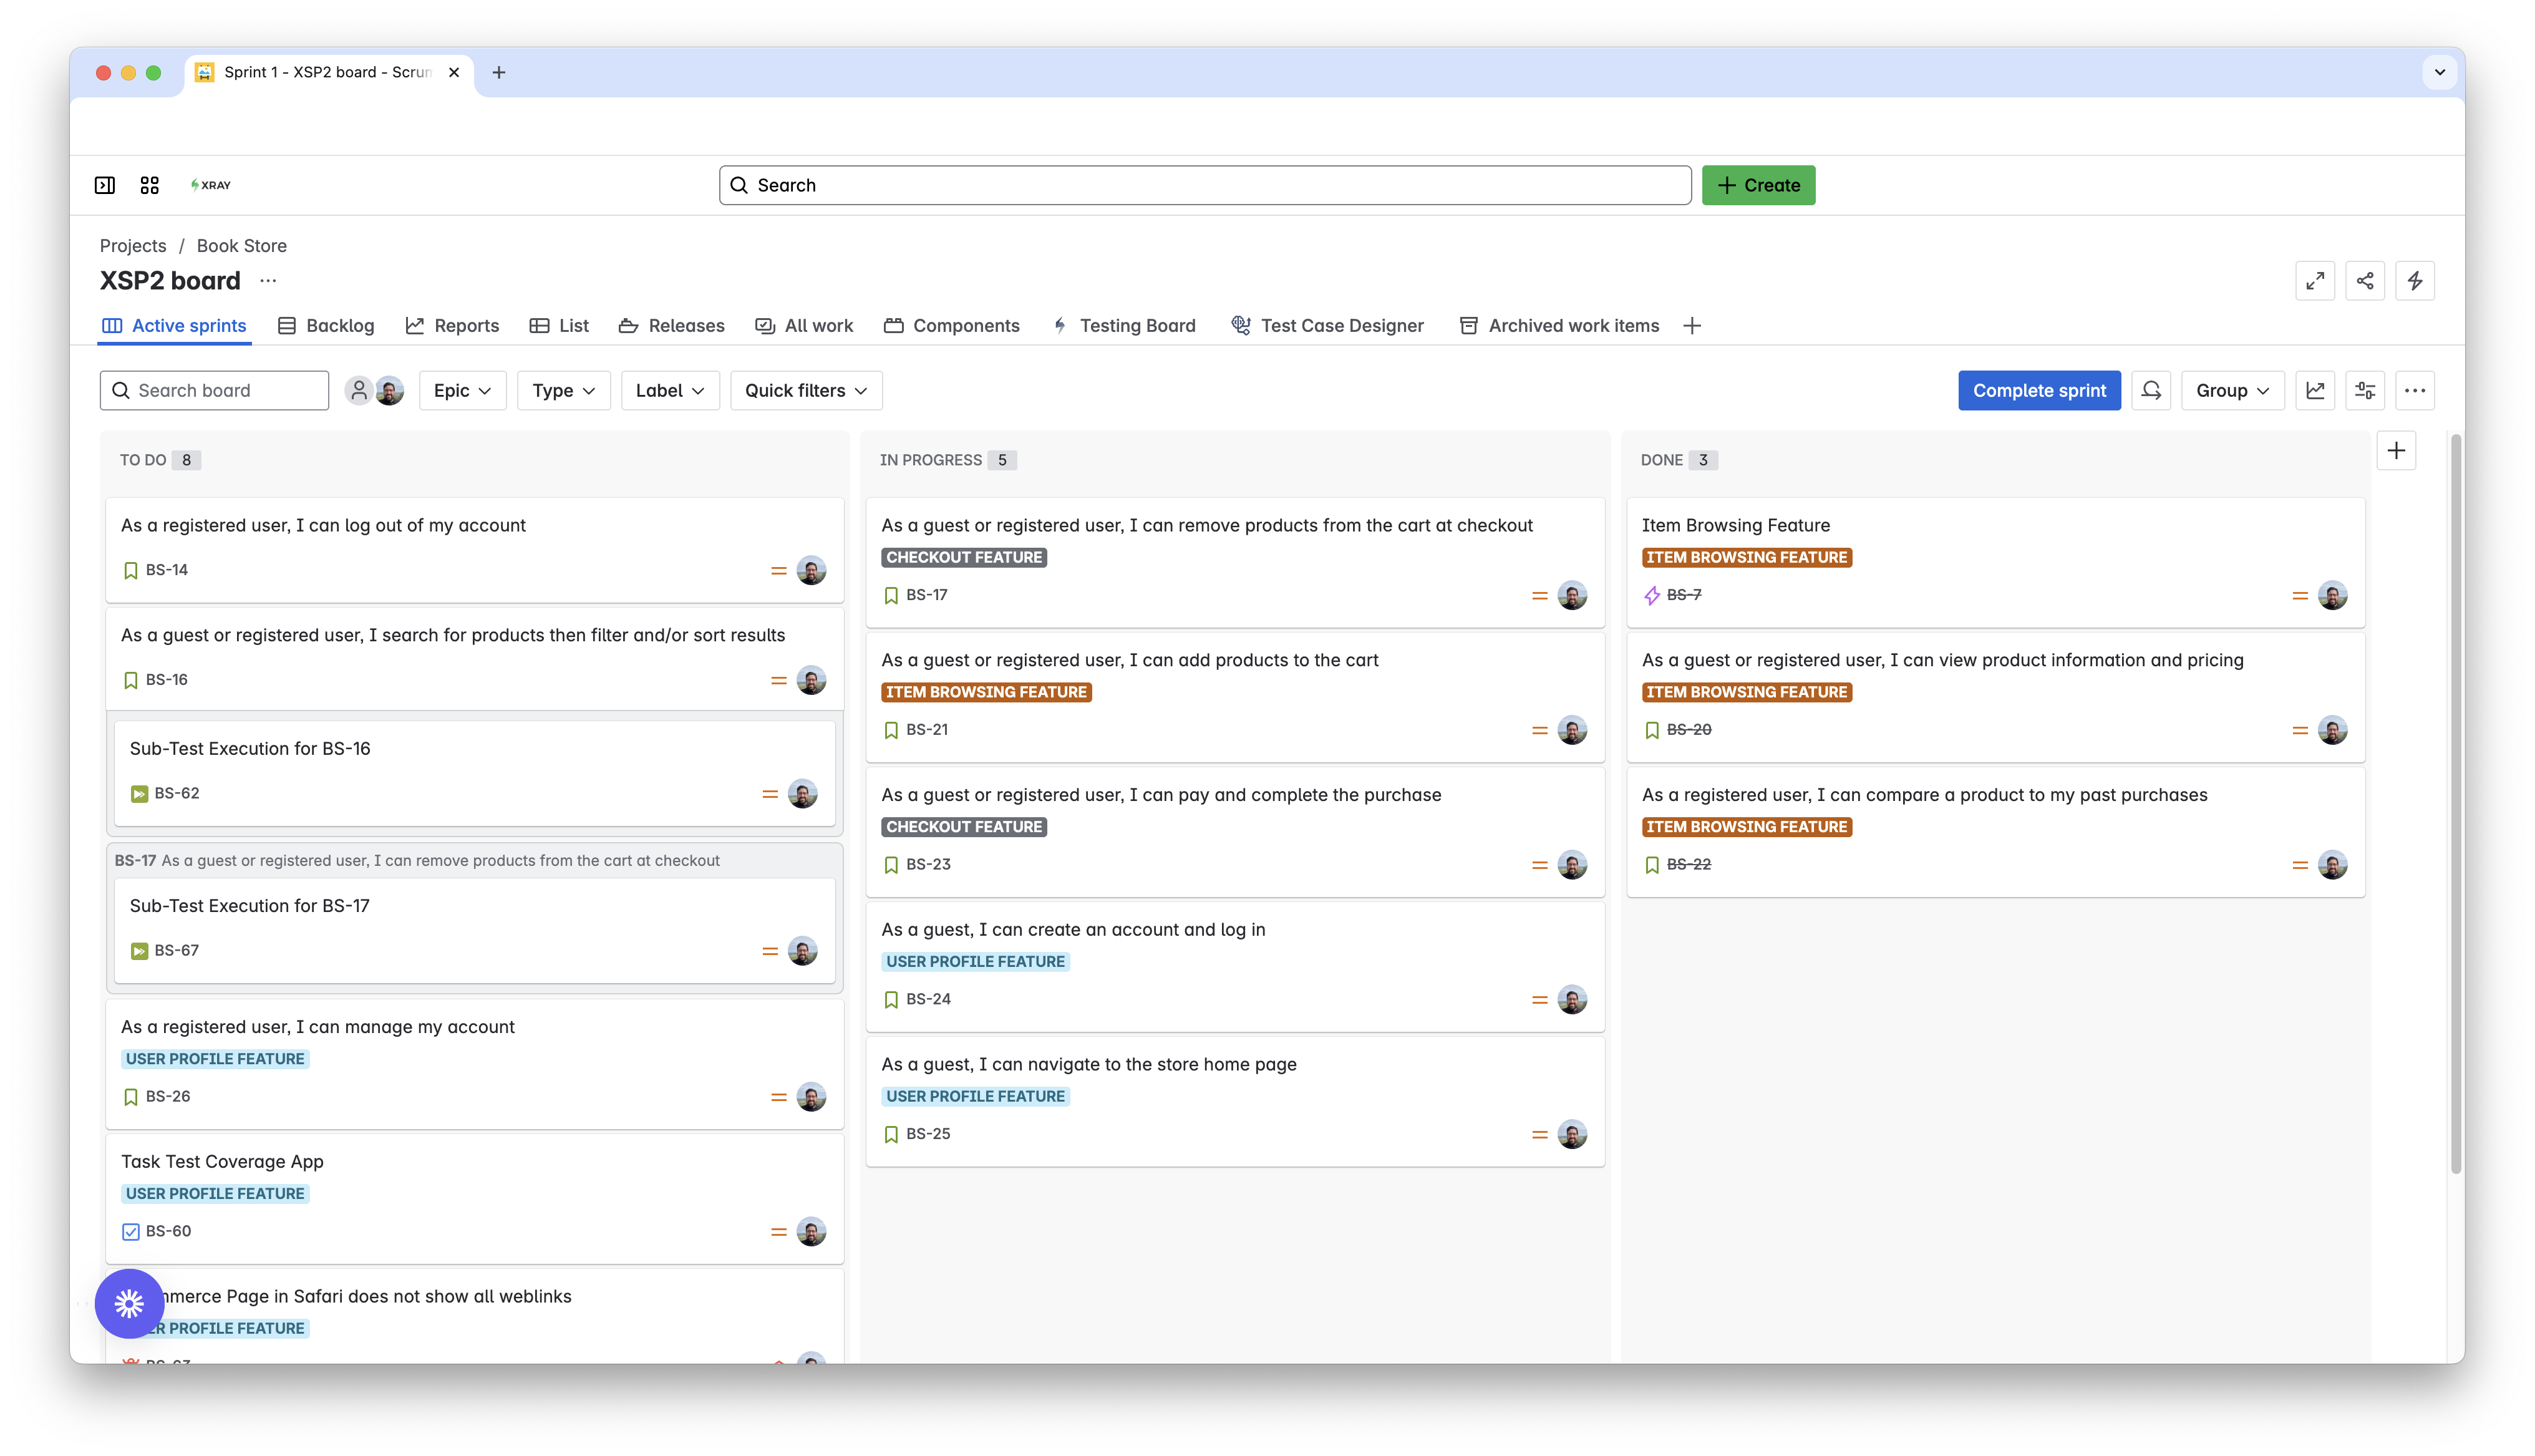Click the green Create button
This screenshot has height=1456, width=2535.
tap(1758, 185)
